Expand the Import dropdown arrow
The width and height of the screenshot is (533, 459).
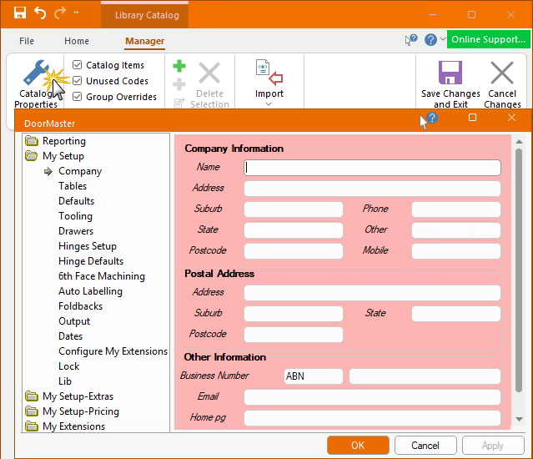[269, 104]
